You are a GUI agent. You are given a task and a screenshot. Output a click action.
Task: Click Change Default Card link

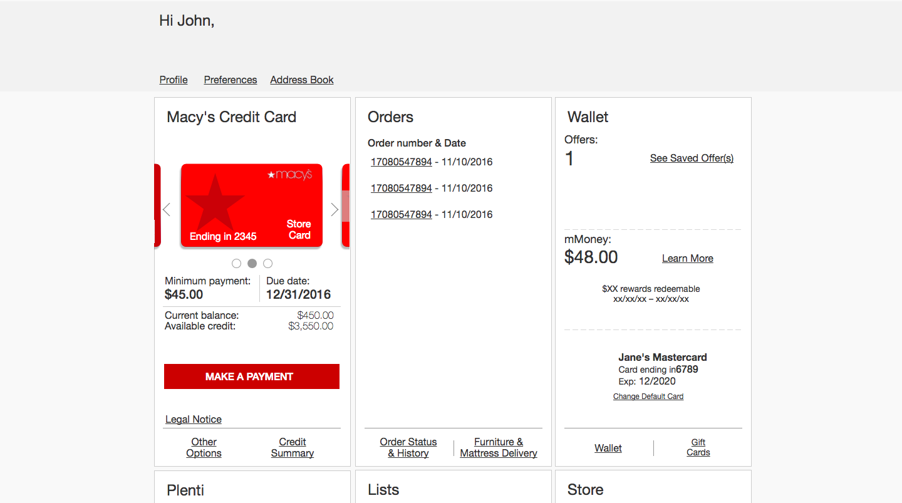pyautogui.click(x=648, y=396)
